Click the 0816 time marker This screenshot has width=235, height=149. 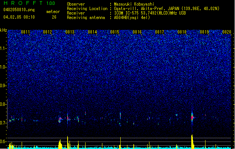coord(137,32)
